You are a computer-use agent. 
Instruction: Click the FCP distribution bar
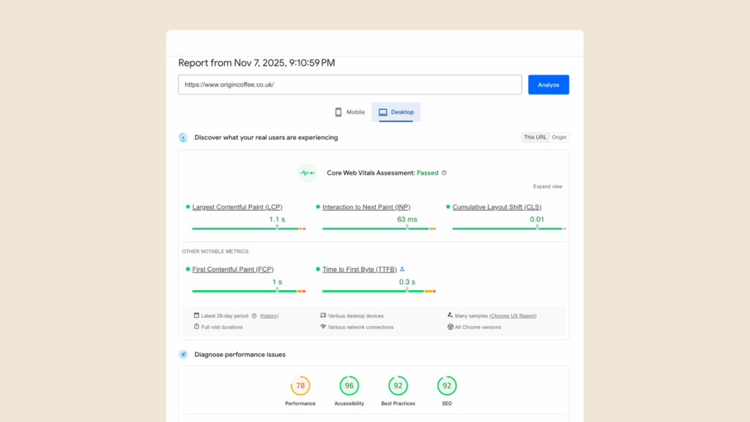[249, 291]
